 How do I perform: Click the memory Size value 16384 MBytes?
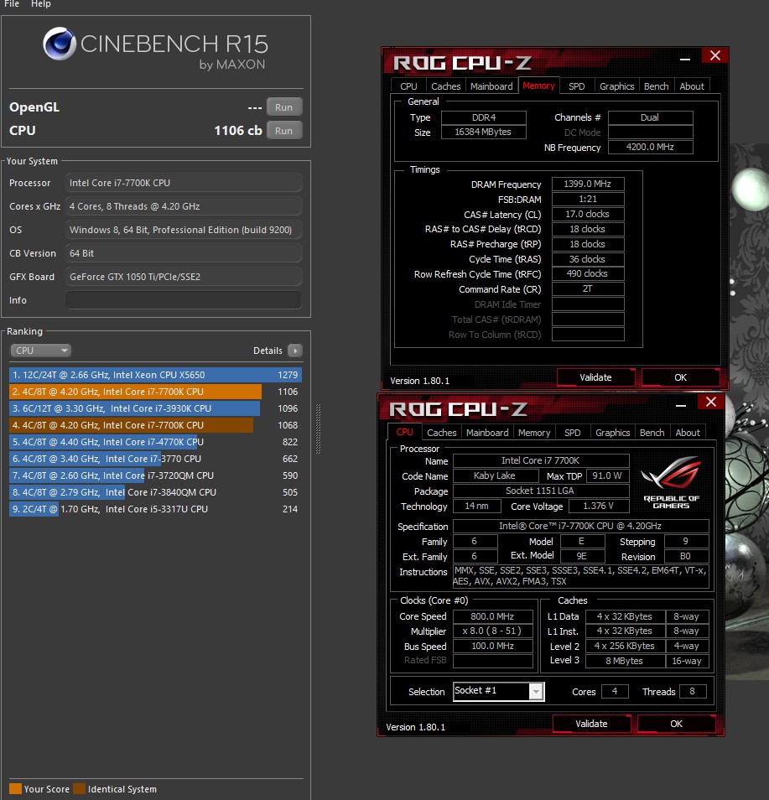pos(483,132)
